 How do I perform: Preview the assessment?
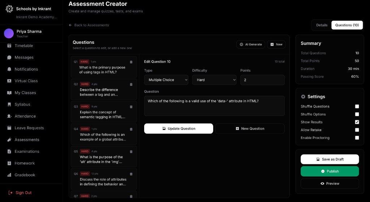(330, 184)
